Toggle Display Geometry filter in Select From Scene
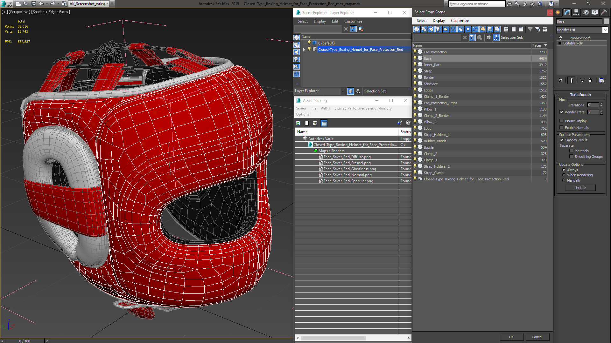 pos(417,29)
